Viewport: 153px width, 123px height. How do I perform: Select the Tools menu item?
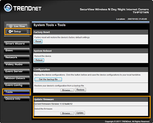tap(17, 92)
